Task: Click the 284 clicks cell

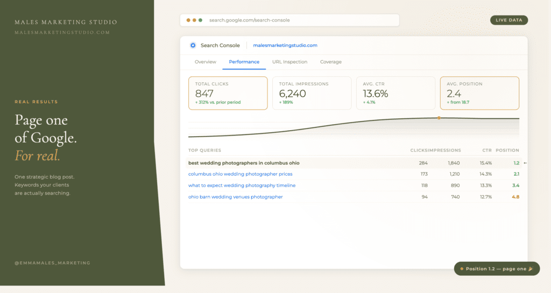Action: (423, 163)
